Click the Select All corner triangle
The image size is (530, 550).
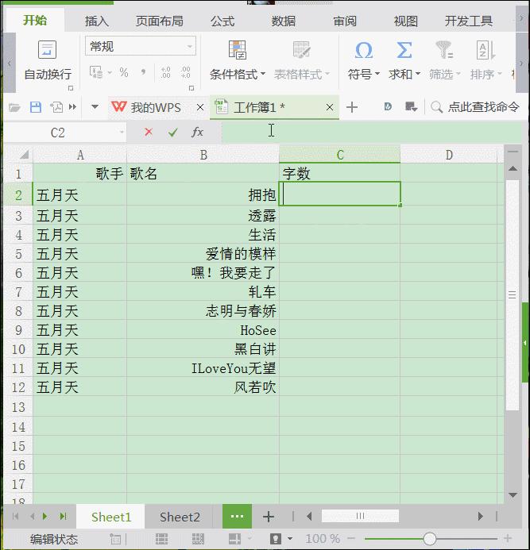24,154
